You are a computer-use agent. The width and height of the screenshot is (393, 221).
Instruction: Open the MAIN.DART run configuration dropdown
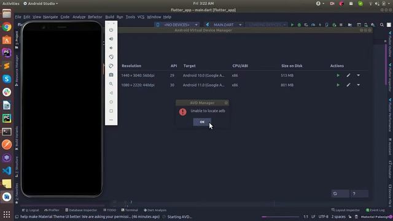[224, 25]
